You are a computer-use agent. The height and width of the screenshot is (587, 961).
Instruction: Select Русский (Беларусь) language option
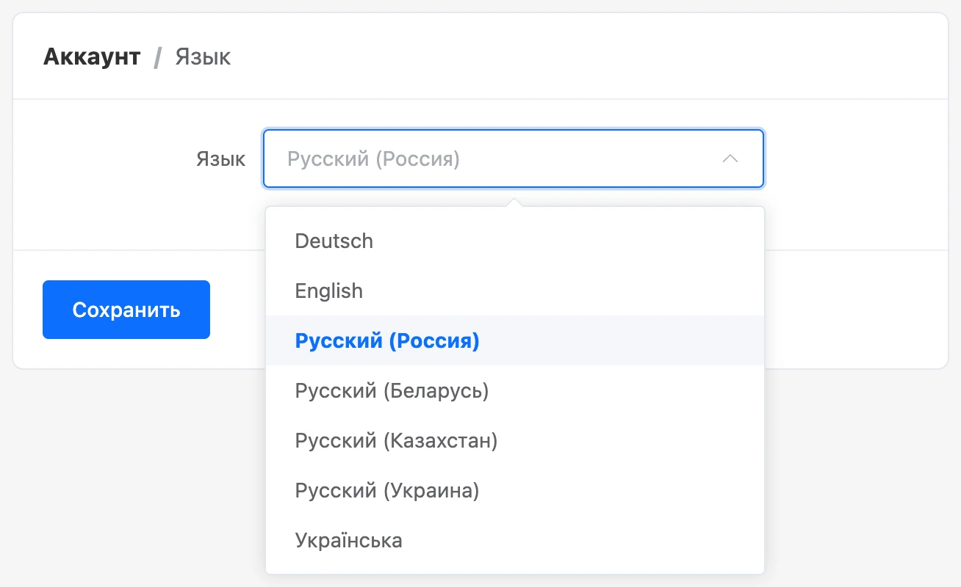pos(514,390)
